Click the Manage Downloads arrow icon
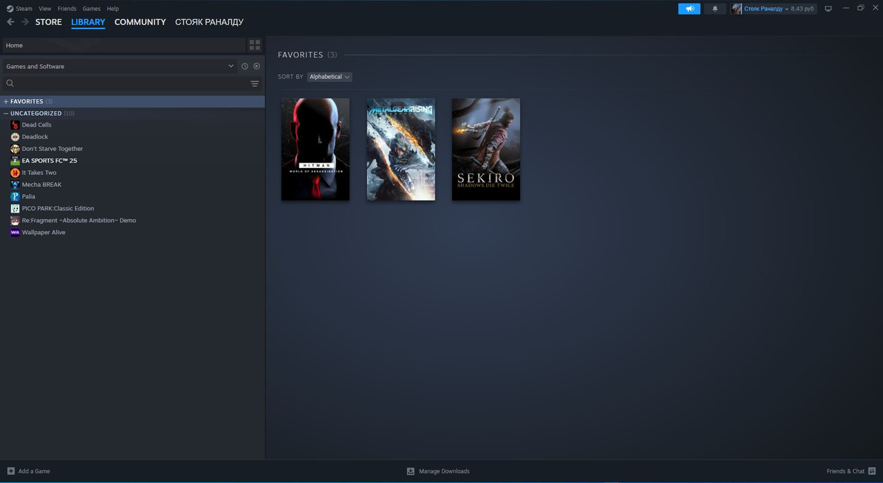The image size is (883, 483). pos(410,471)
